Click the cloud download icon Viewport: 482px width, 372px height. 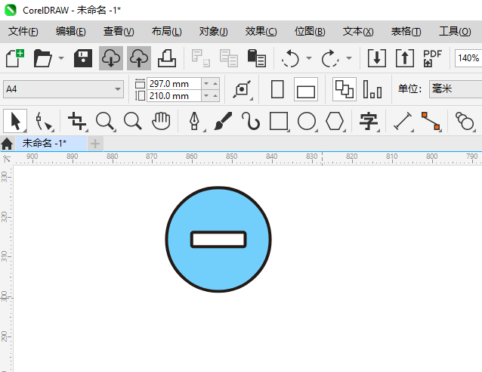click(111, 58)
